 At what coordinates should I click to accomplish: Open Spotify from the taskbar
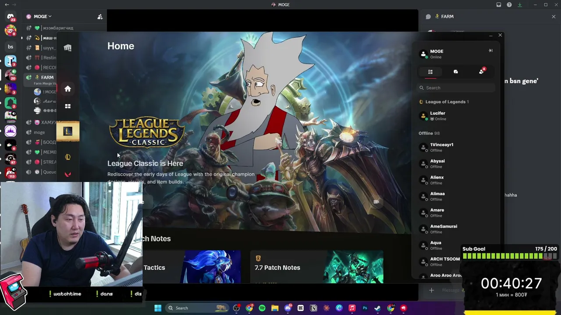262,308
